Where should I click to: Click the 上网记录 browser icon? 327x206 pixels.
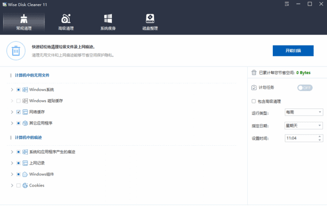(25, 163)
